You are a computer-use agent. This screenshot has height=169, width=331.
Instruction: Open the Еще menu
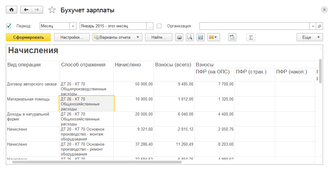[x=309, y=37]
